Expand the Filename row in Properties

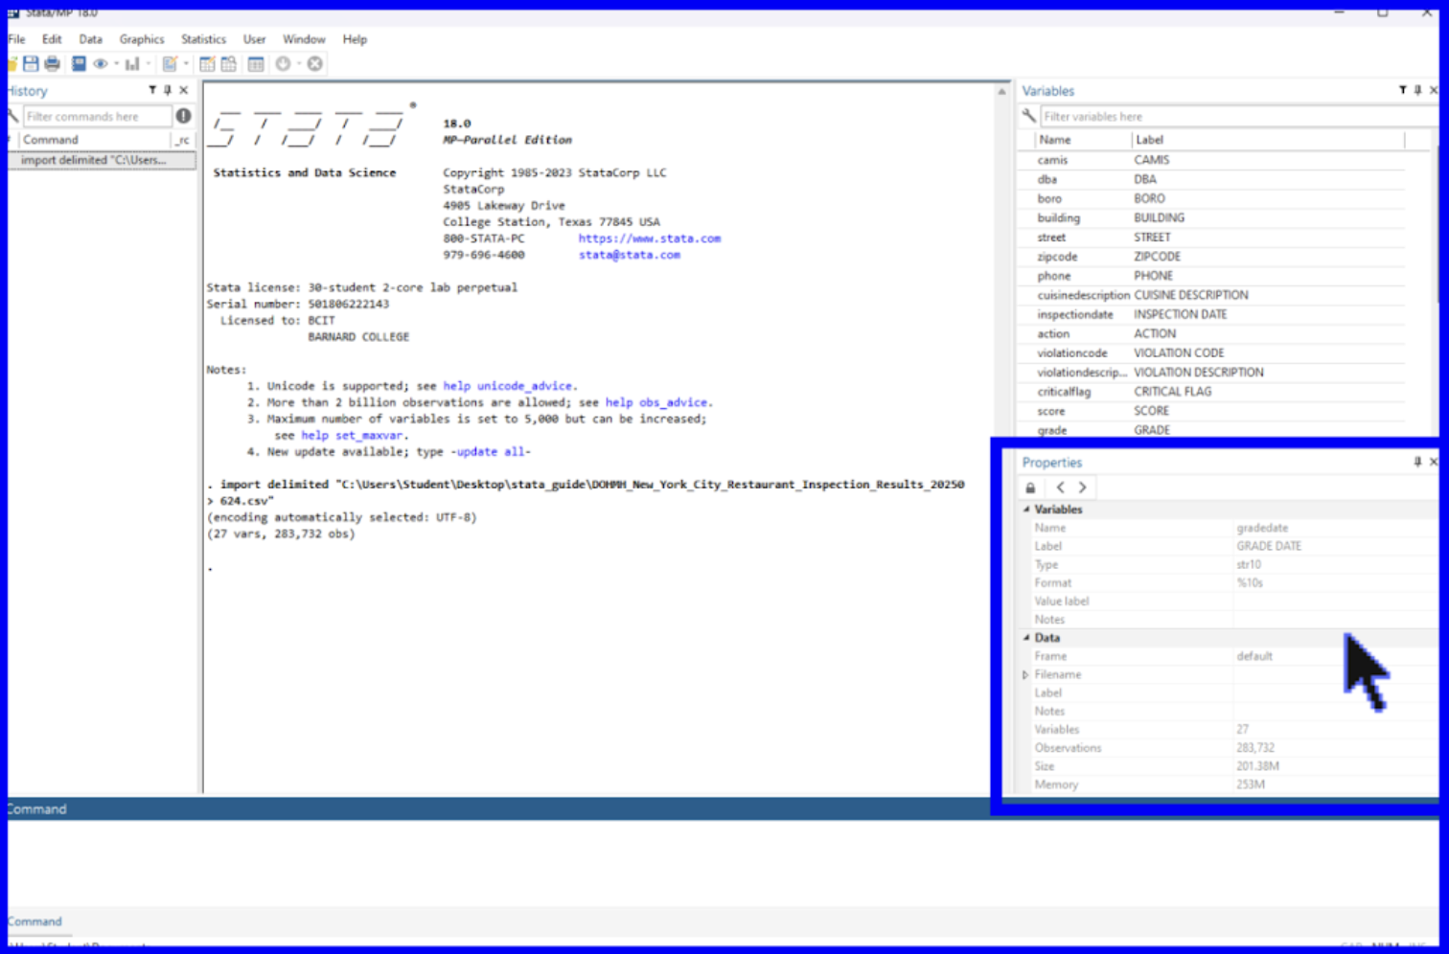1025,675
